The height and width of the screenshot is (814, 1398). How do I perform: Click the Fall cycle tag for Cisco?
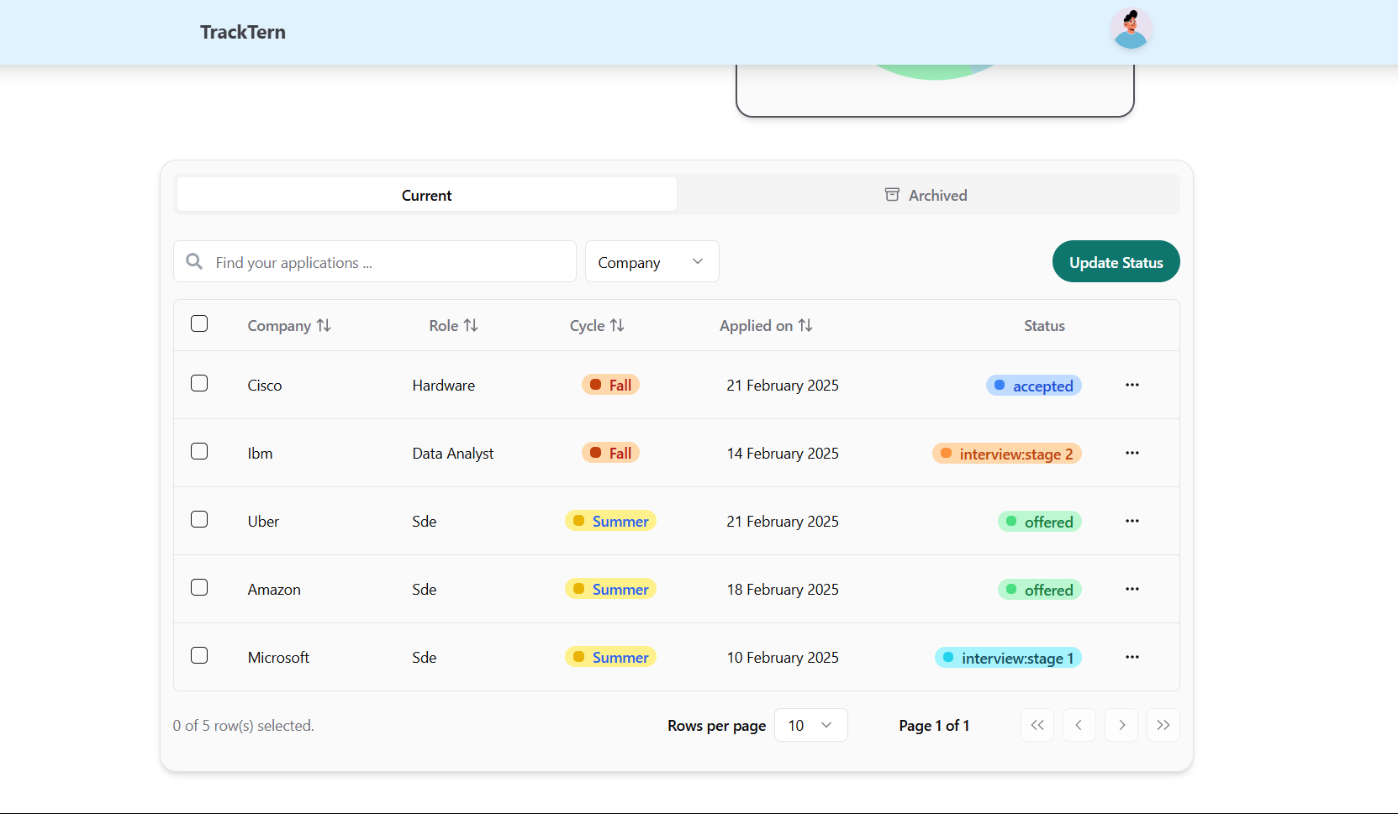pyautogui.click(x=611, y=385)
